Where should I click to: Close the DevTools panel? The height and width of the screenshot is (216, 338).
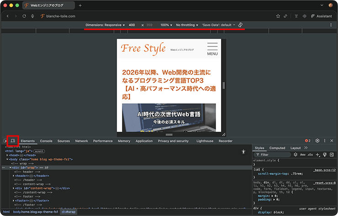[332, 141]
